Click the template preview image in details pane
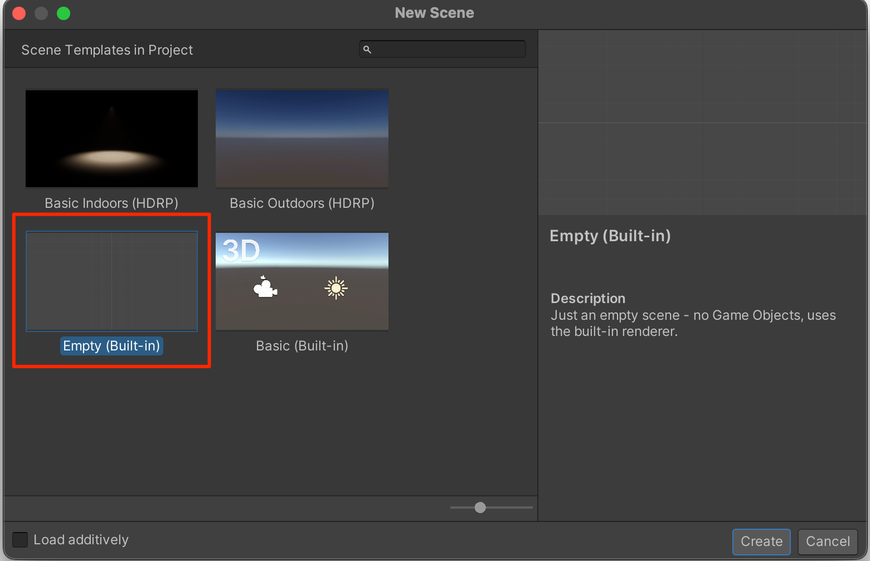This screenshot has height=561, width=870. click(703, 123)
